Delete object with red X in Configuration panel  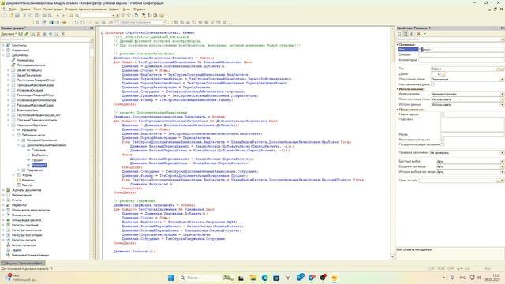pyautogui.click(x=39, y=33)
